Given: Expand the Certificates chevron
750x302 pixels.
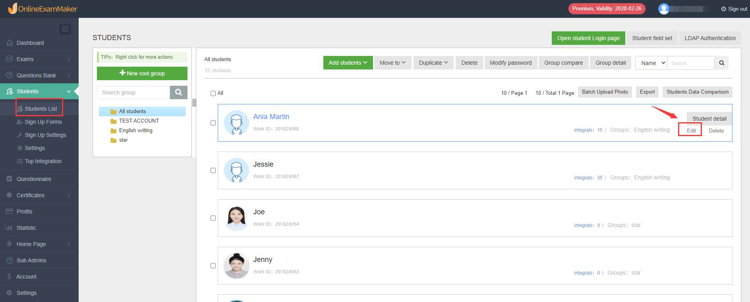Looking at the screenshot, I should pos(69,195).
